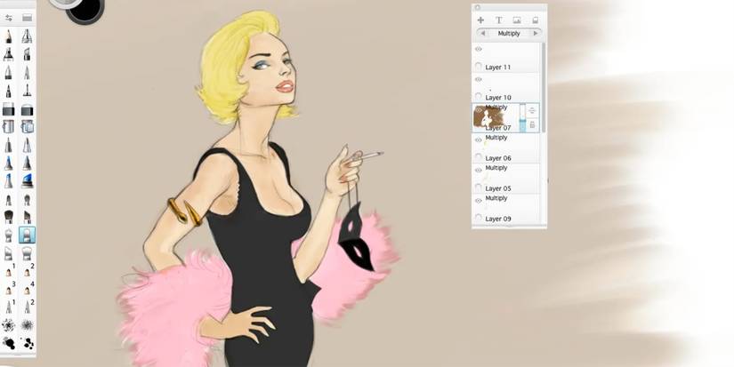Viewport: 734px width, 367px height.
Task: Click the Multiply label on Layer 09
Action: coord(496,198)
